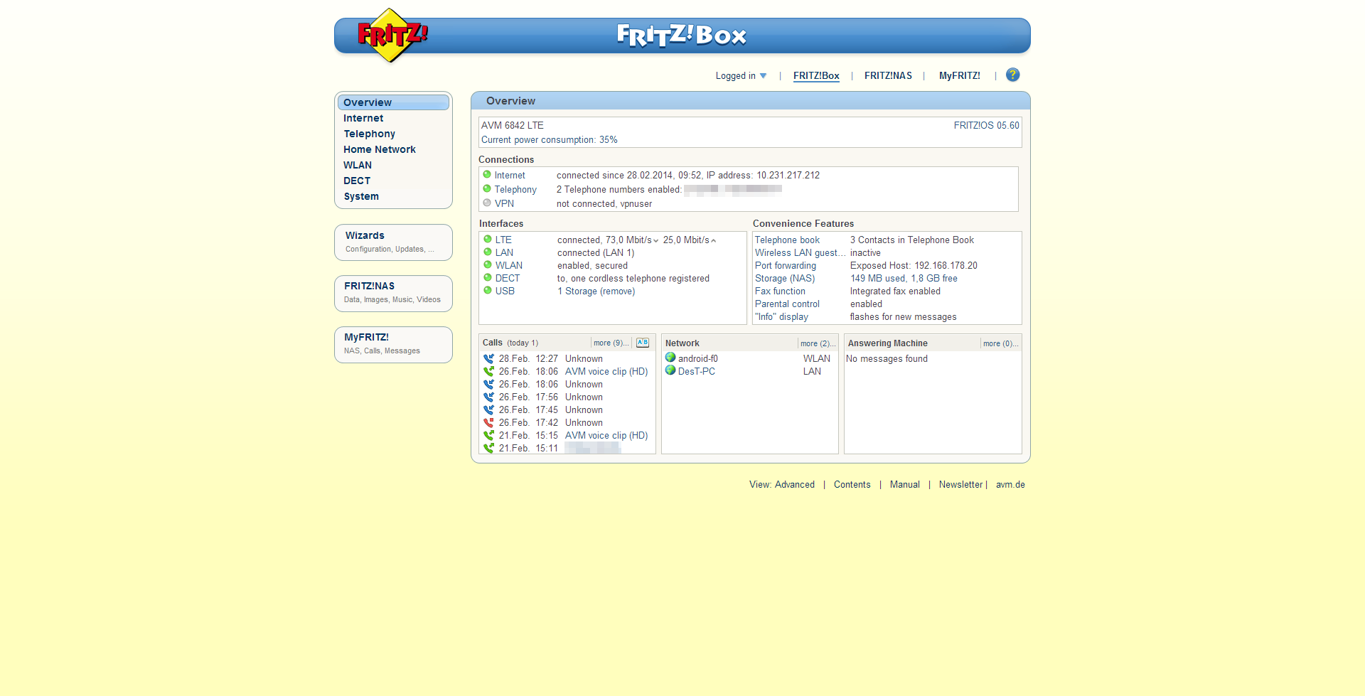Open the Wizards panel
This screenshot has height=696, width=1365.
[x=393, y=242]
